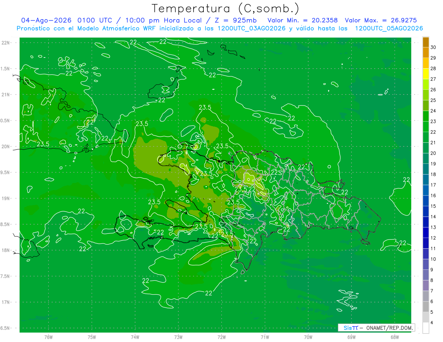Click the "22N" latitude axis label
Viewport: 443px width, 342px height.
[x=6, y=42]
